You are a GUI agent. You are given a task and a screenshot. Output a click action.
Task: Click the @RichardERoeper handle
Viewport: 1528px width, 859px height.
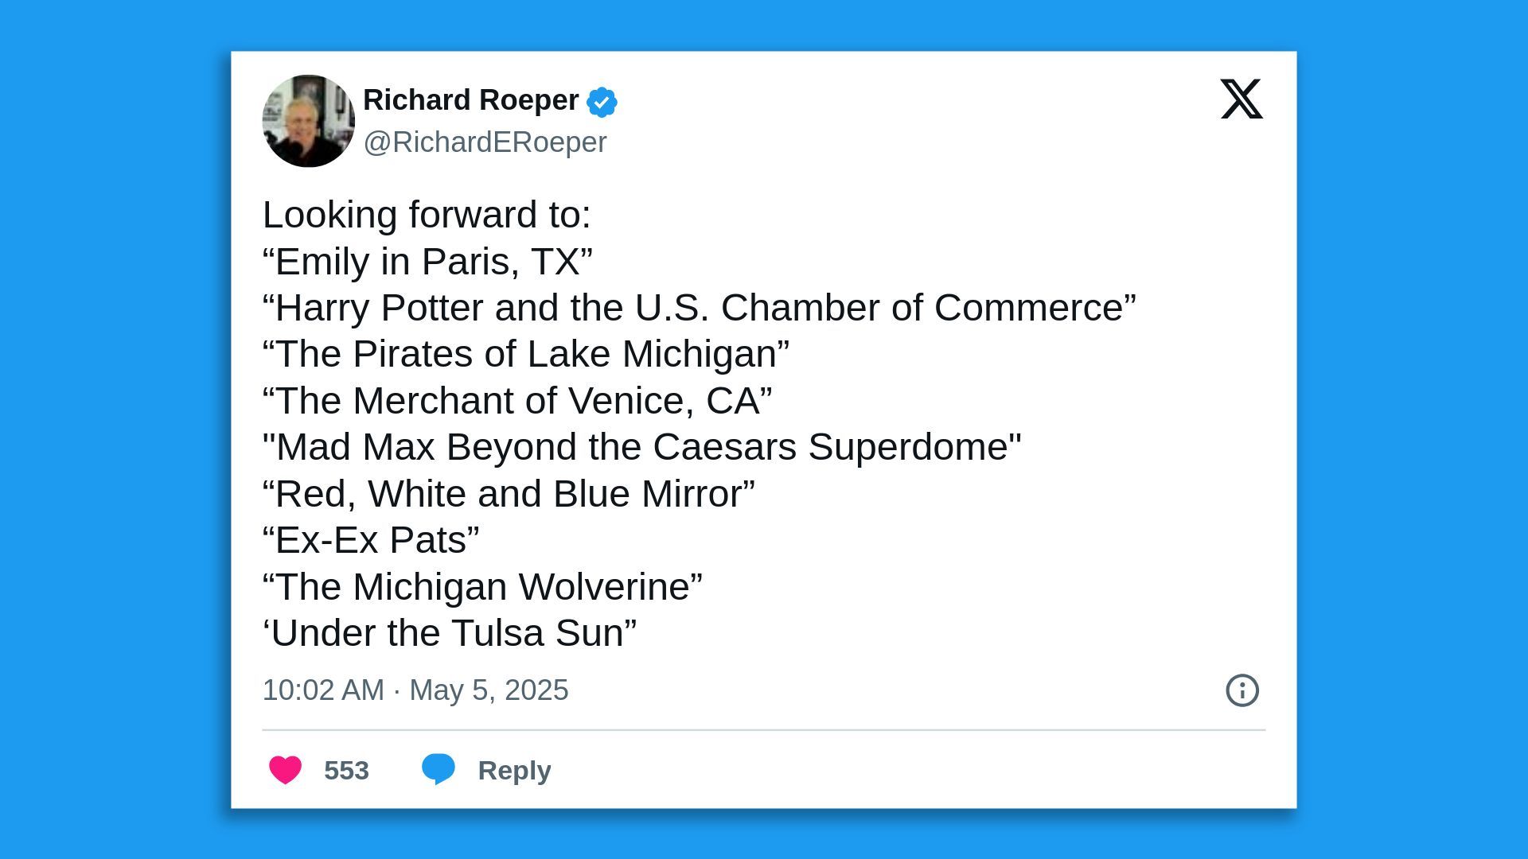485,142
